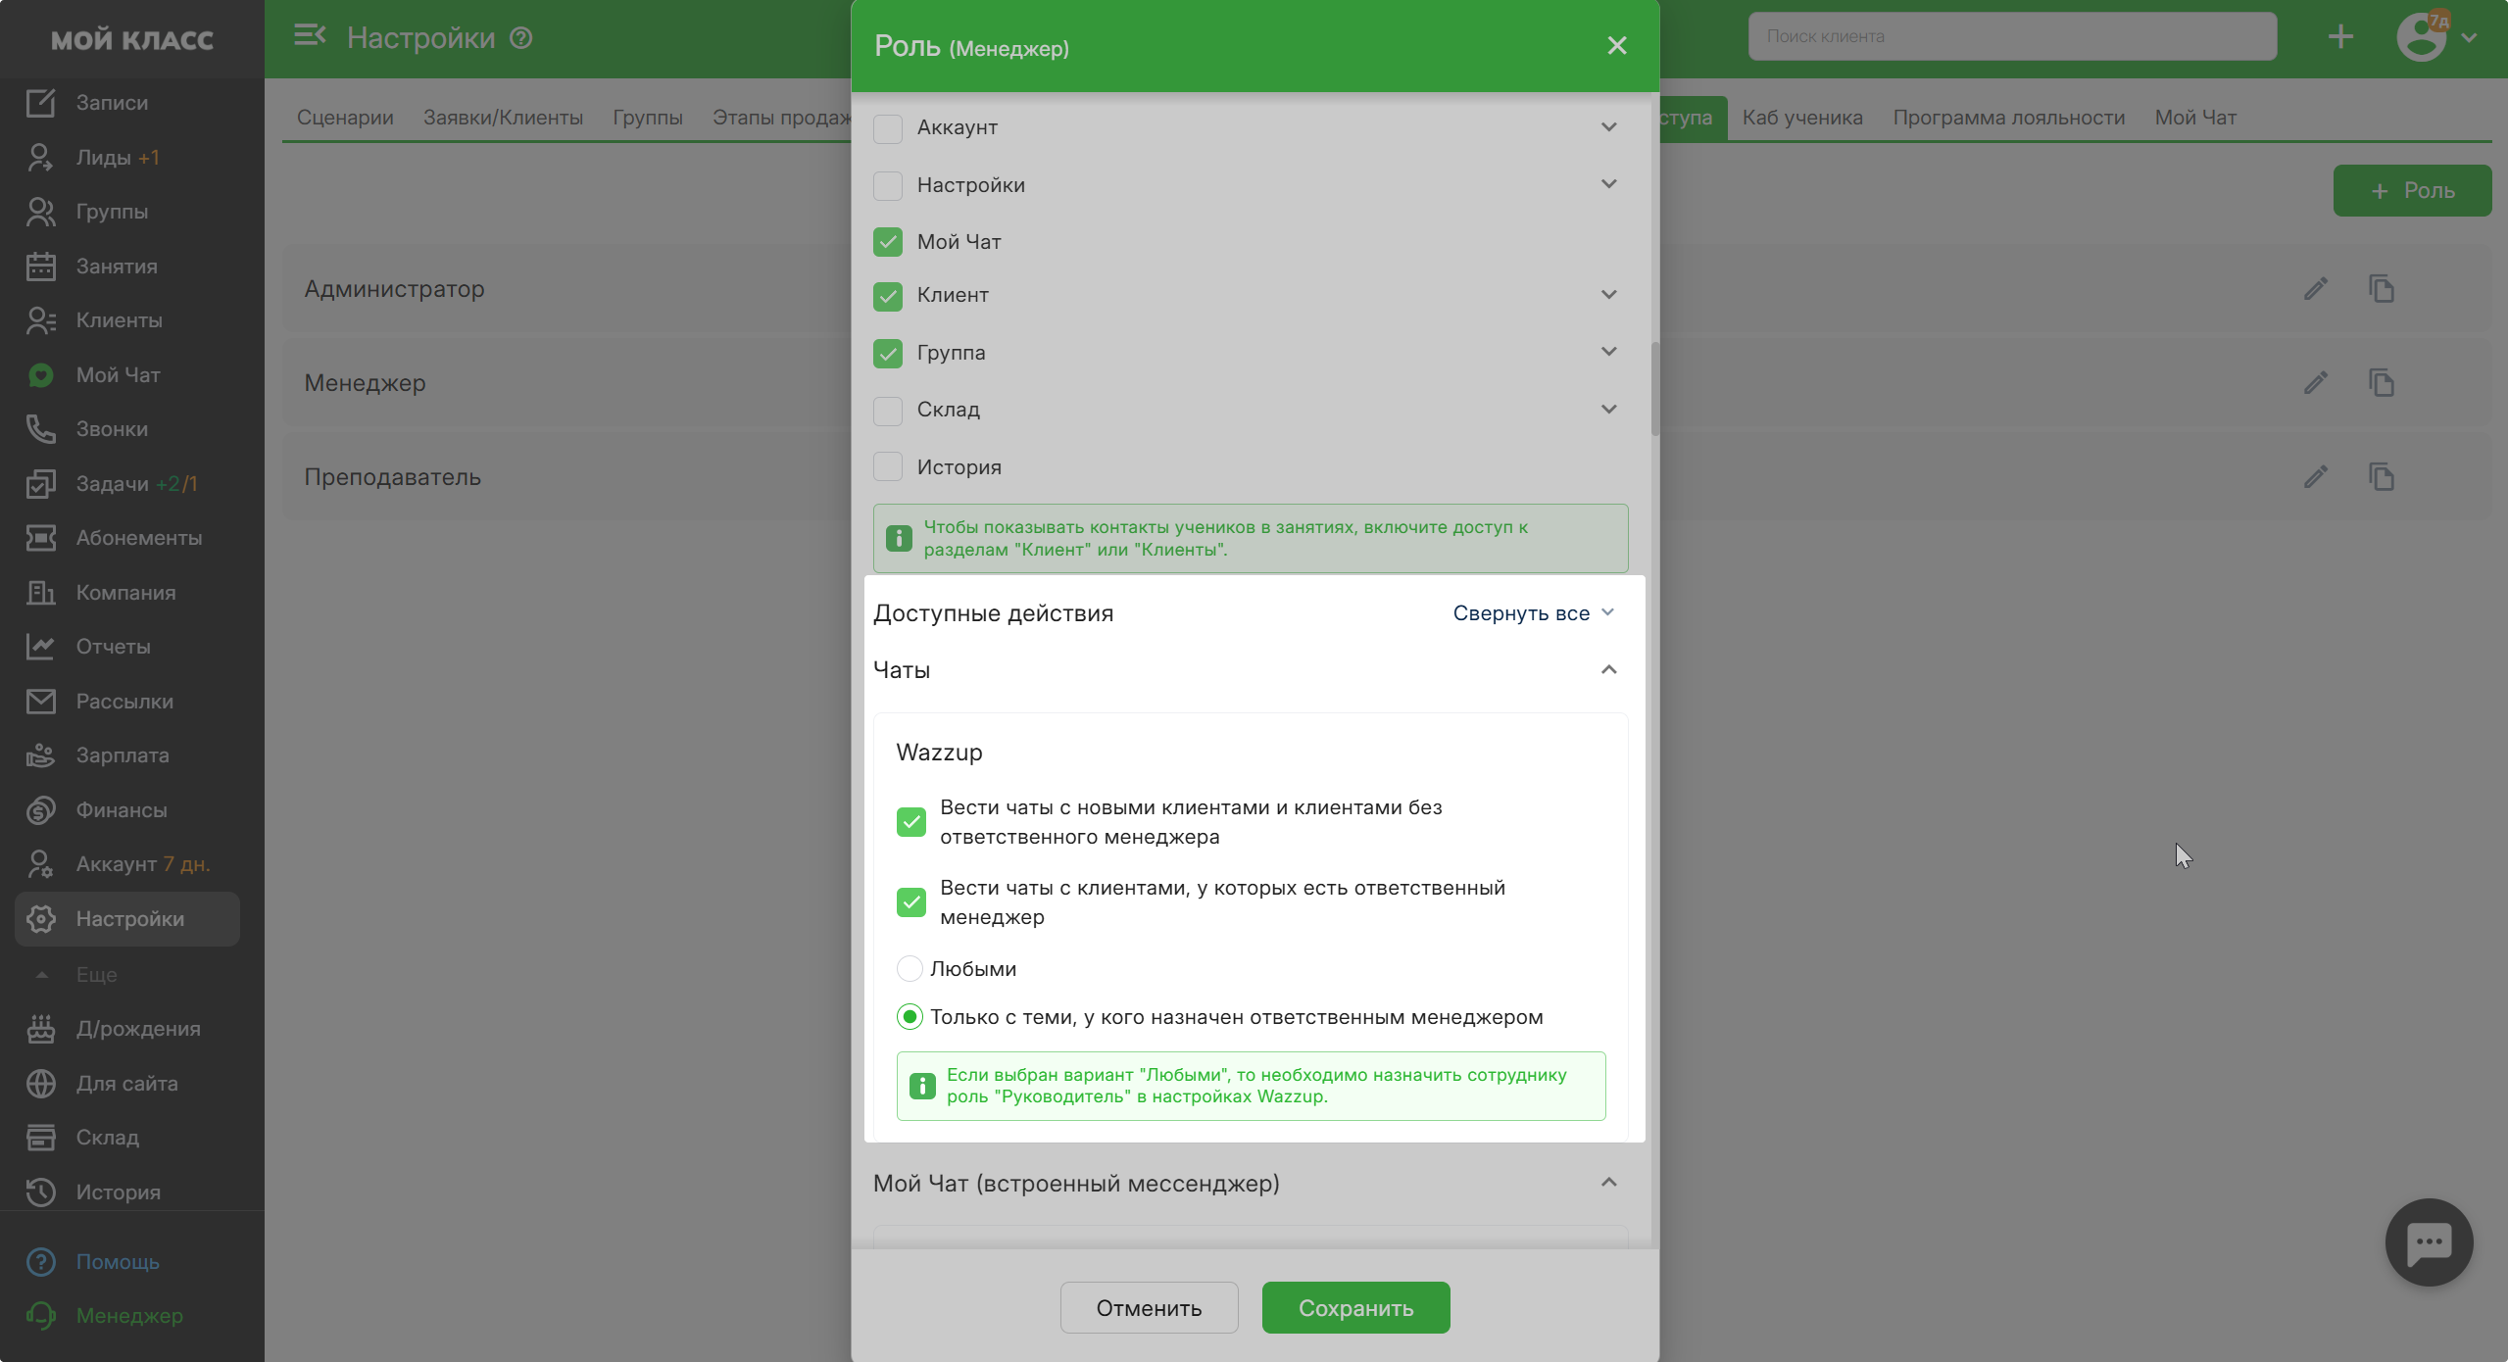Switch to the Сценарии tab
Screen dimensions: 2508x1362
(x=345, y=118)
